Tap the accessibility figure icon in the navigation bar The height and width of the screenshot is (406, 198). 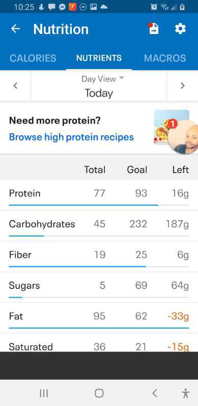(x=186, y=393)
